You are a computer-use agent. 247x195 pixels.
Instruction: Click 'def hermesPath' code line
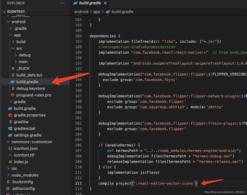point(174,151)
